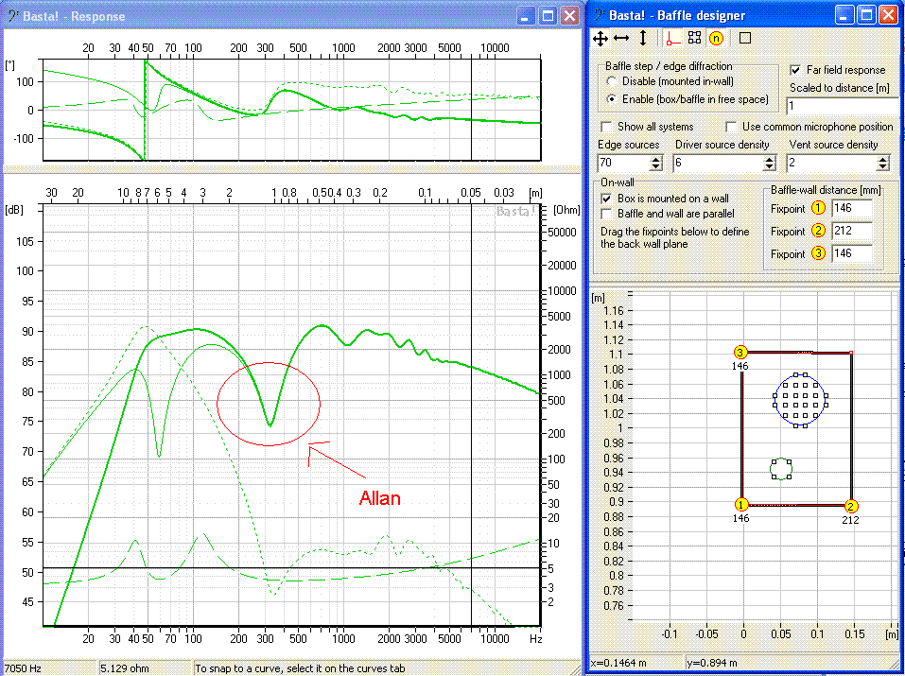Uncheck Far field response checkbox
Screen dimensions: 905x676
[x=795, y=70]
